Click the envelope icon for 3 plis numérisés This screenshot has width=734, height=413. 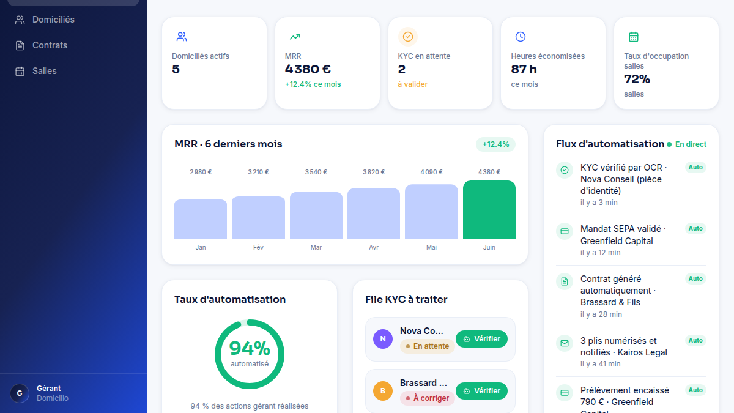click(565, 343)
